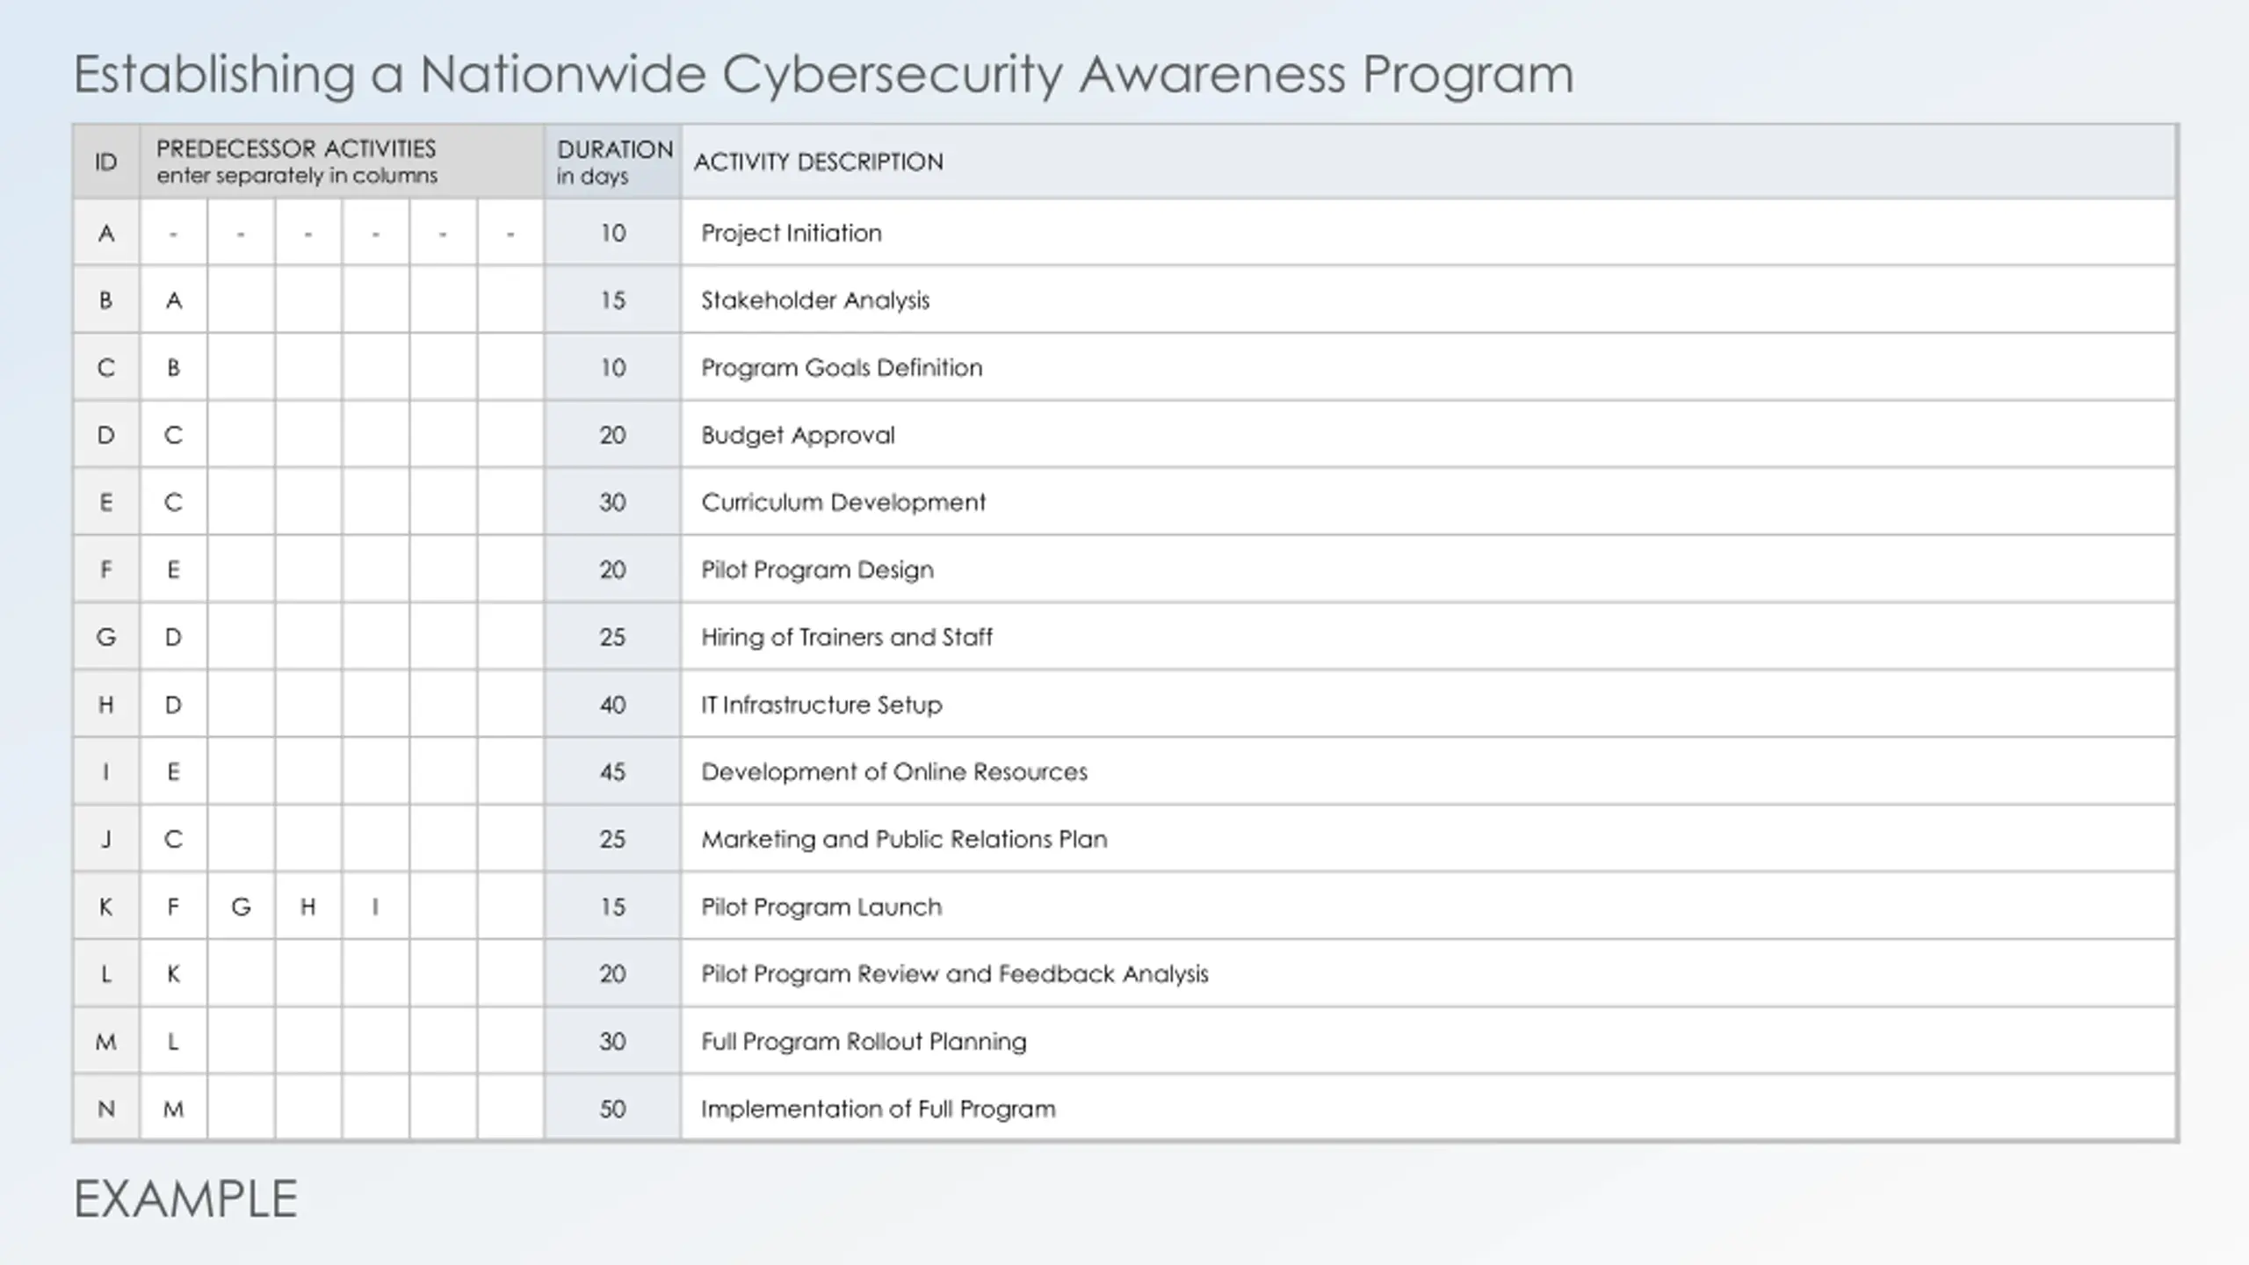Click the ID cell for row N
Screen dimensions: 2249x1265
coord(105,1109)
